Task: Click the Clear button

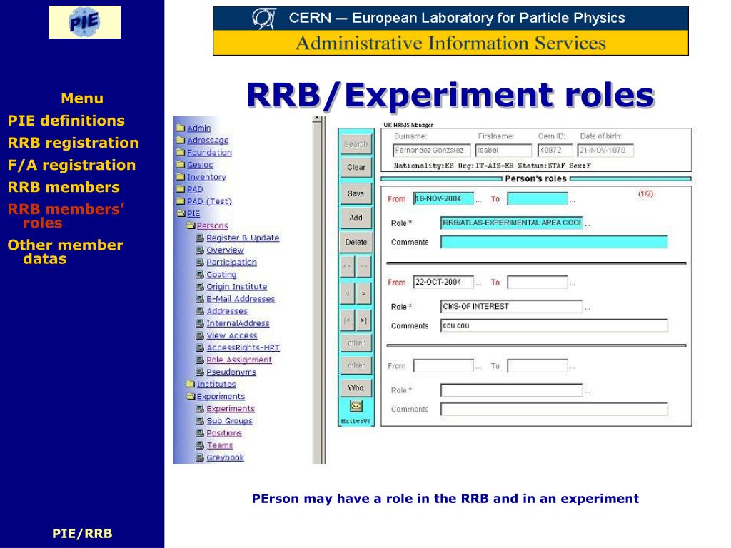Action: pyautogui.click(x=356, y=167)
